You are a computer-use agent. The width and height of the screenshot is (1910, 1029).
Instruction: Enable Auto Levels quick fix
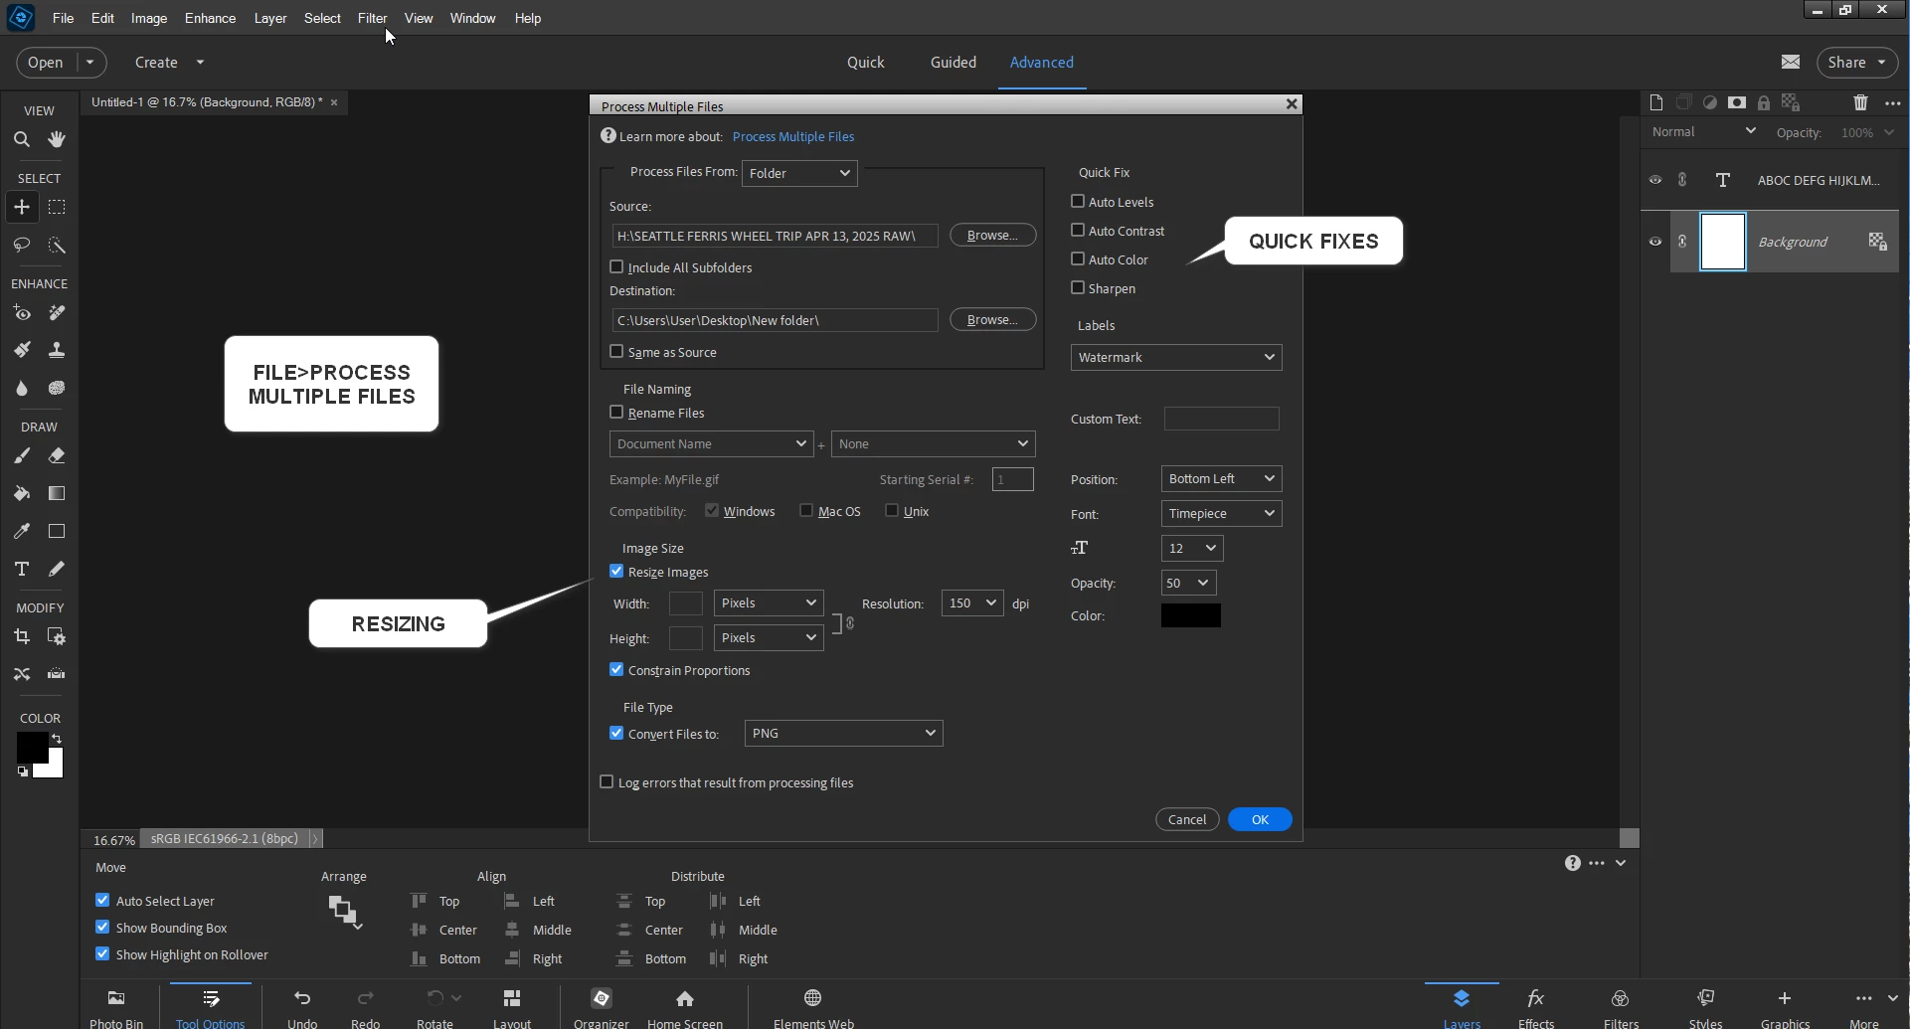[1078, 201]
